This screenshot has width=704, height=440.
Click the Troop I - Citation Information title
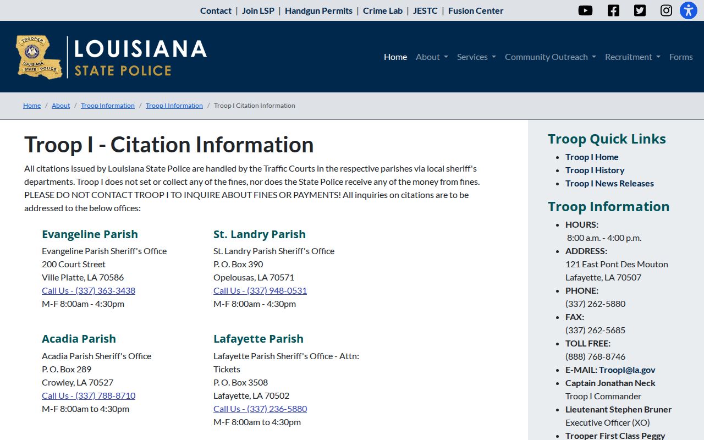169,145
